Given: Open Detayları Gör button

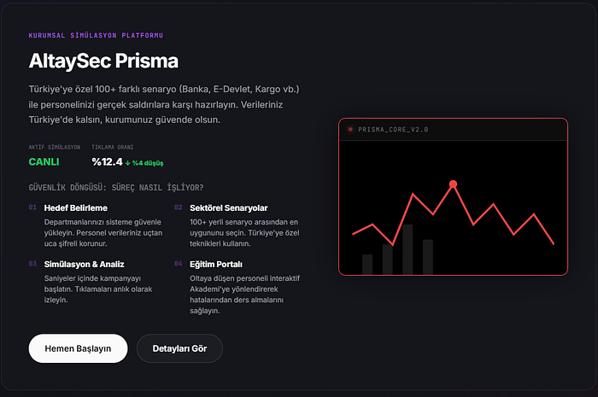Looking at the screenshot, I should (x=179, y=348).
